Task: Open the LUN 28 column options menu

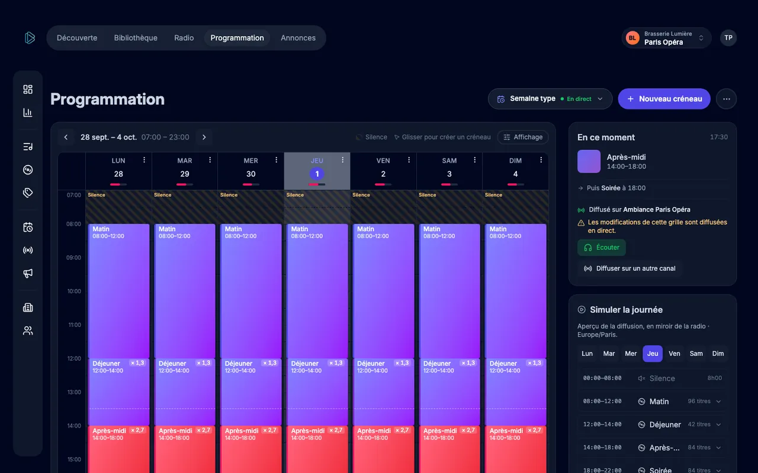Action: [144, 160]
